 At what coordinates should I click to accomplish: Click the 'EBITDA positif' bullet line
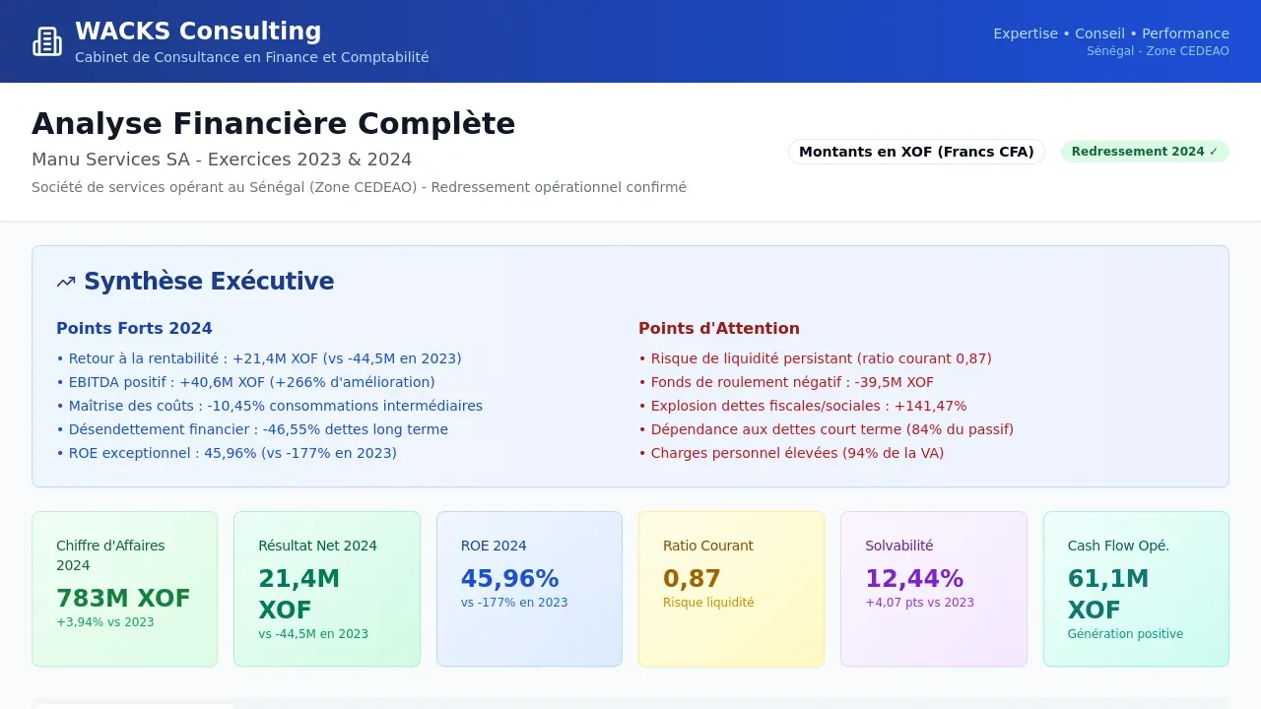(245, 382)
